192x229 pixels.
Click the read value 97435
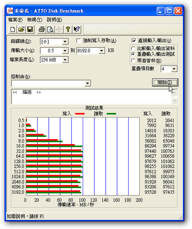(x=169, y=192)
